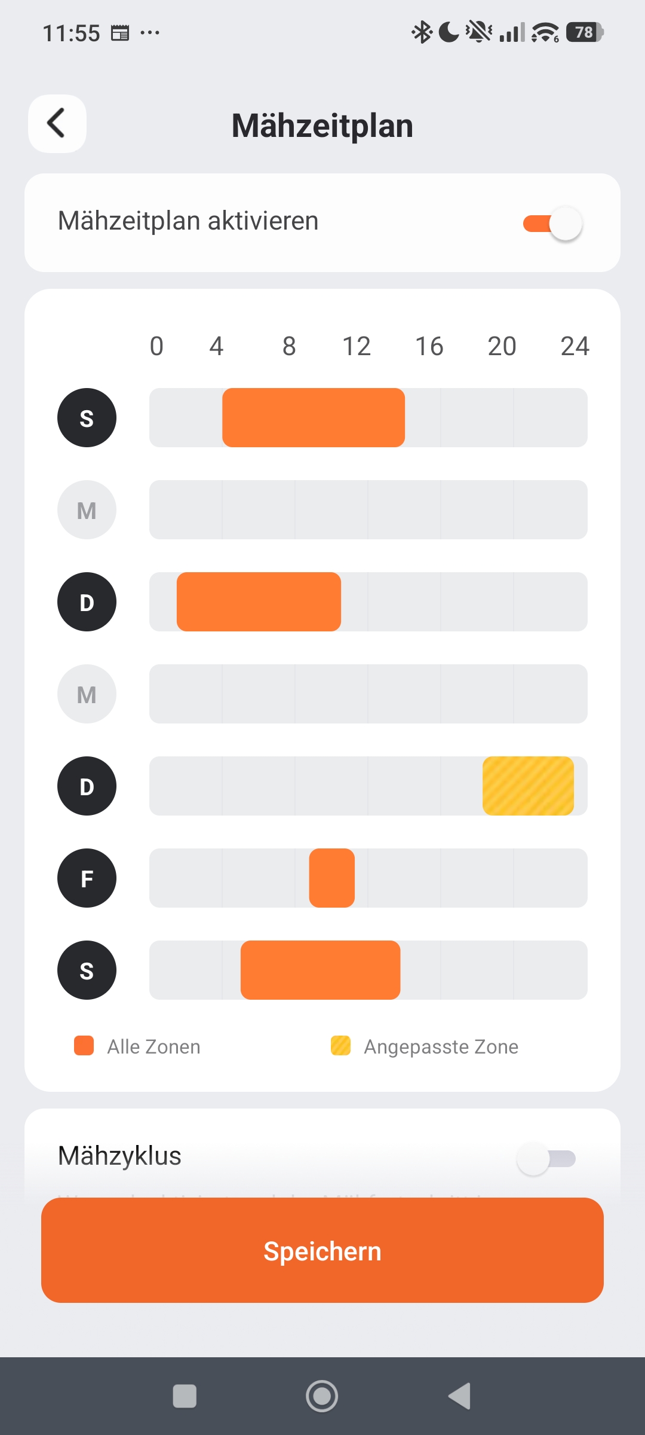645x1435 pixels.
Task: Toggle the F day circle
Action: (87, 878)
